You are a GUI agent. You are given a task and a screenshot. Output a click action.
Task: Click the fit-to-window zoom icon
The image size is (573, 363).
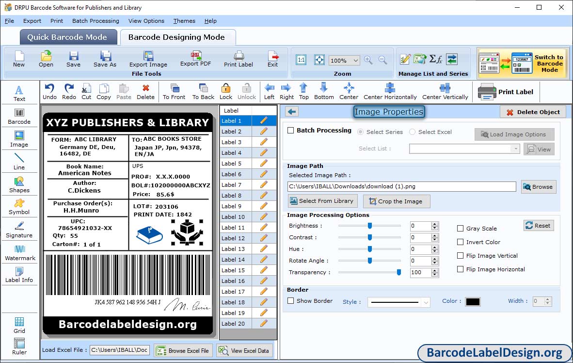(319, 60)
